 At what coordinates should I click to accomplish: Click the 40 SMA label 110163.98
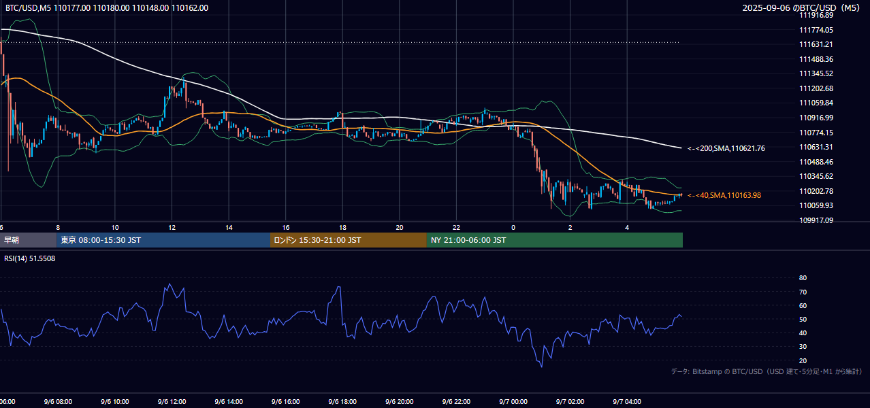pos(724,196)
